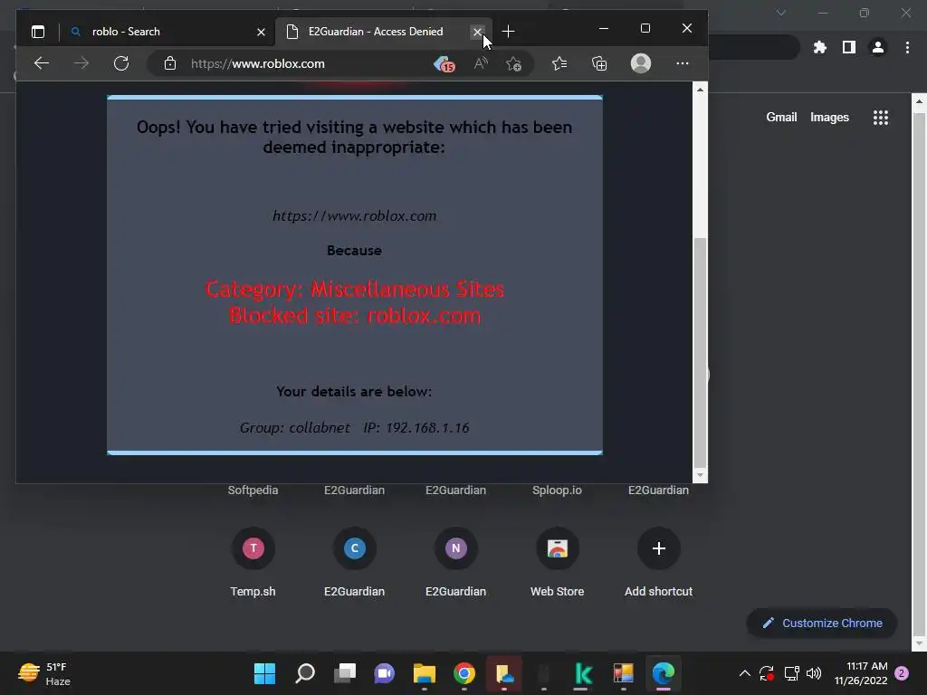The height and width of the screenshot is (695, 927).
Task: Click the Edge address bar URL
Action: coord(257,64)
